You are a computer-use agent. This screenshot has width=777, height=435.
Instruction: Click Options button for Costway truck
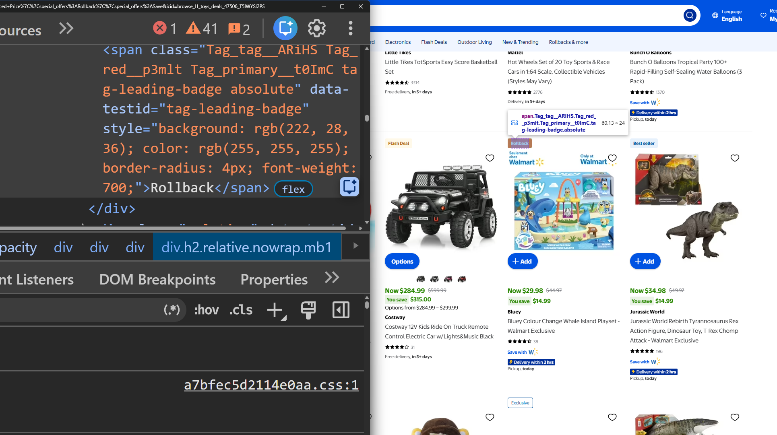402,261
